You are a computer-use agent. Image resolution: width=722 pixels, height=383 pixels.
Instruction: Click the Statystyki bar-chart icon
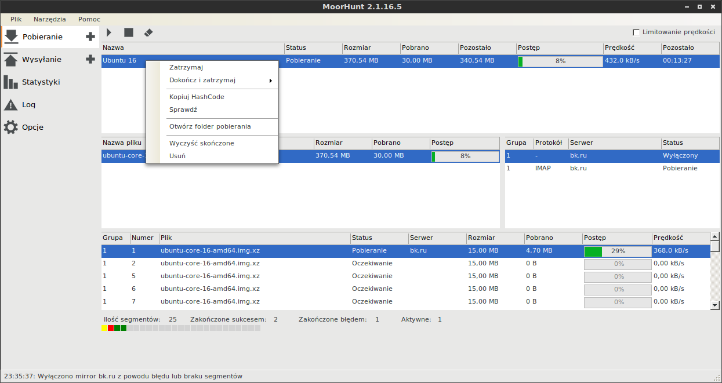11,82
